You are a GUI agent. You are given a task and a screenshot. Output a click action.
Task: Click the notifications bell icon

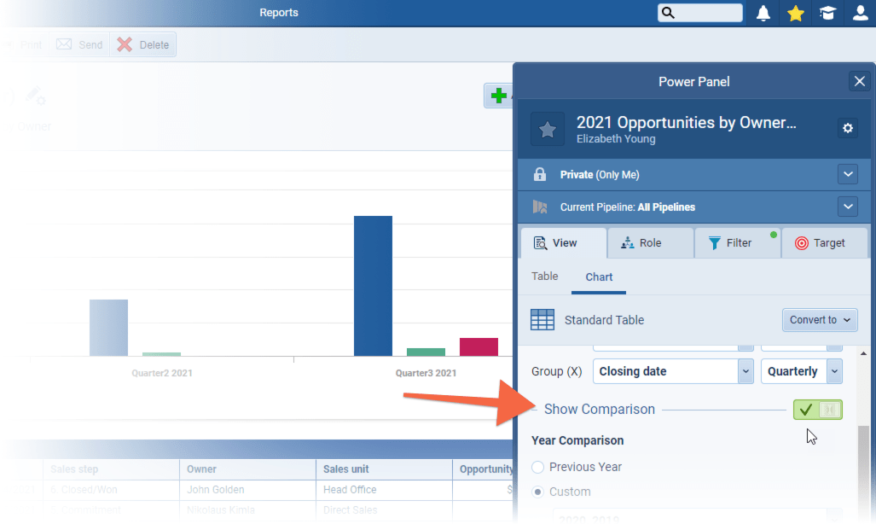763,13
